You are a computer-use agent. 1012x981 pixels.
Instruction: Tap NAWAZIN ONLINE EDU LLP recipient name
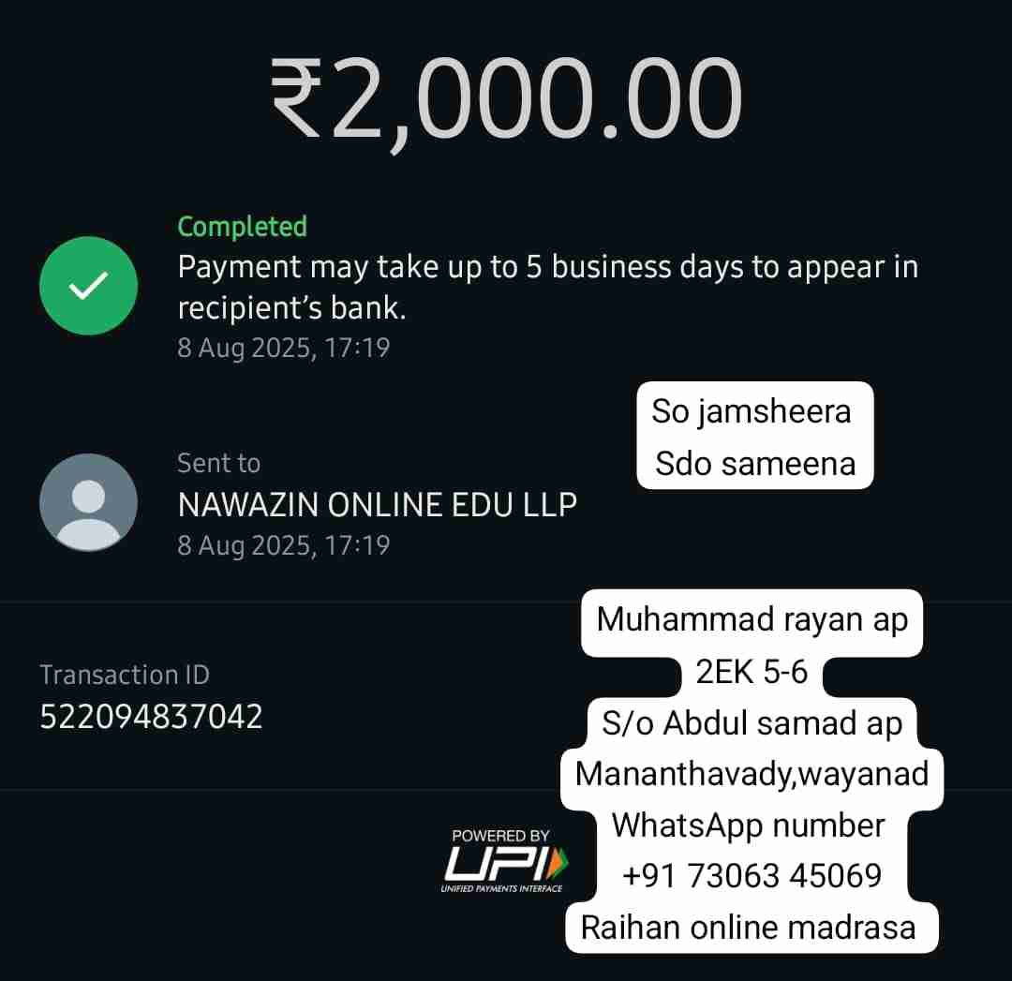click(377, 505)
